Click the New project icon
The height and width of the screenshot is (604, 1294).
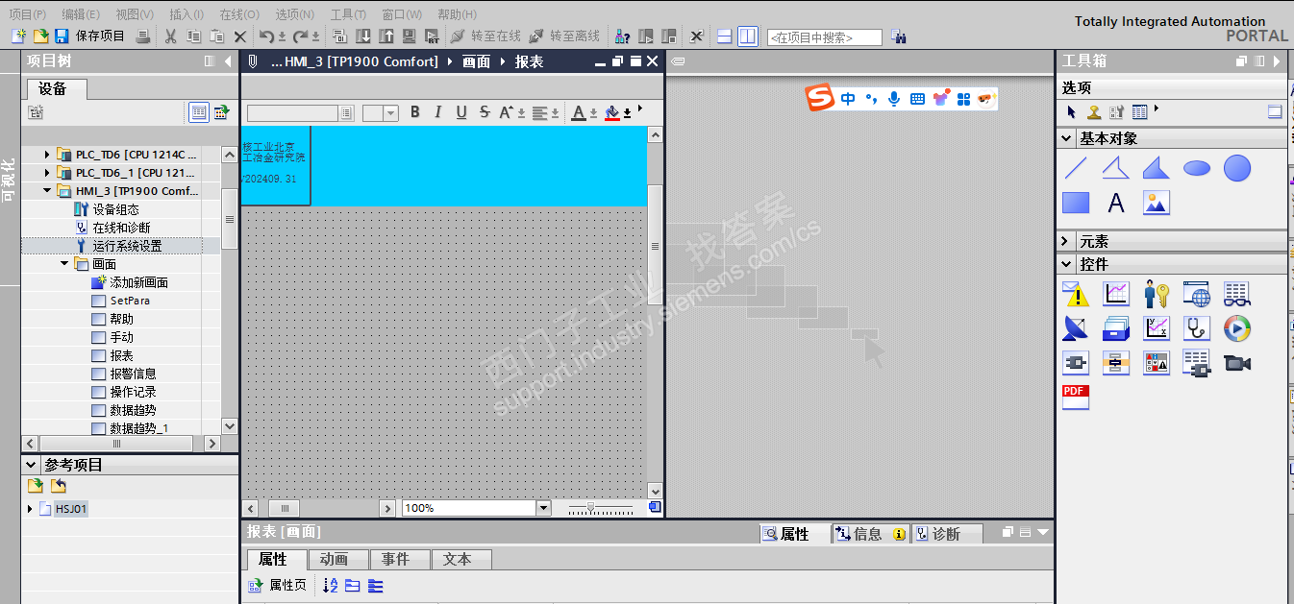(18, 36)
